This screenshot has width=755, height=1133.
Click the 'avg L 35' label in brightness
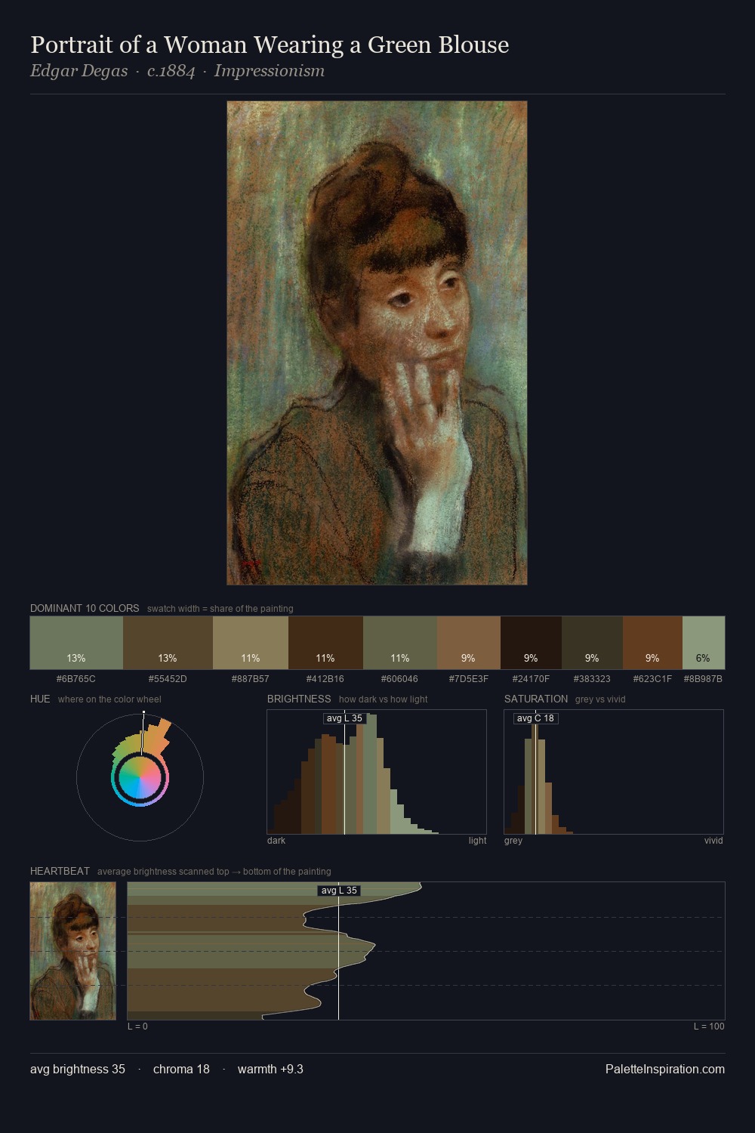click(x=344, y=718)
